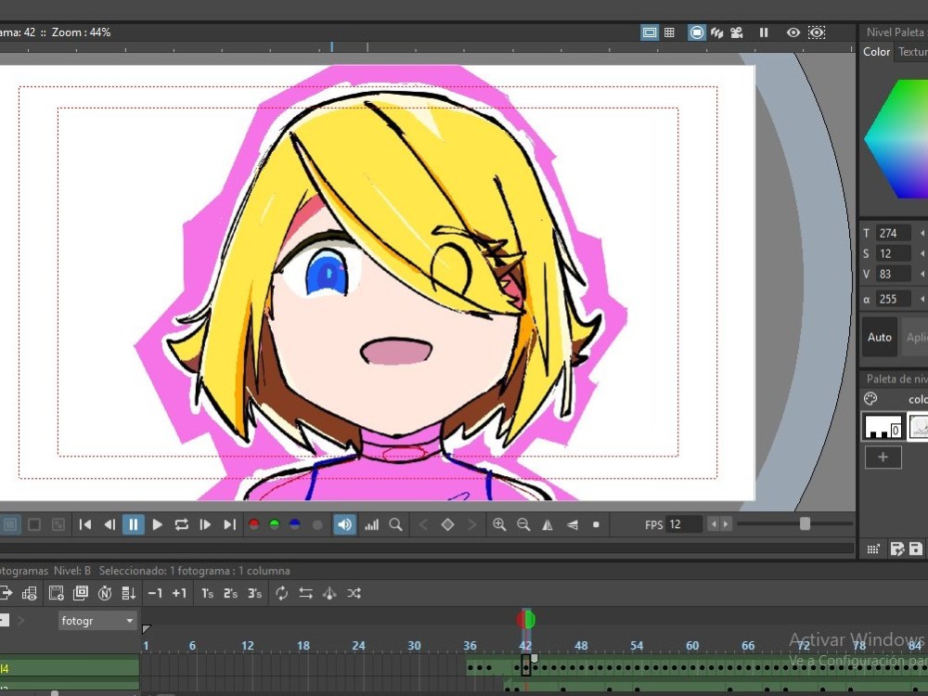Click the Aplicar button
The height and width of the screenshot is (696, 928).
click(x=915, y=337)
